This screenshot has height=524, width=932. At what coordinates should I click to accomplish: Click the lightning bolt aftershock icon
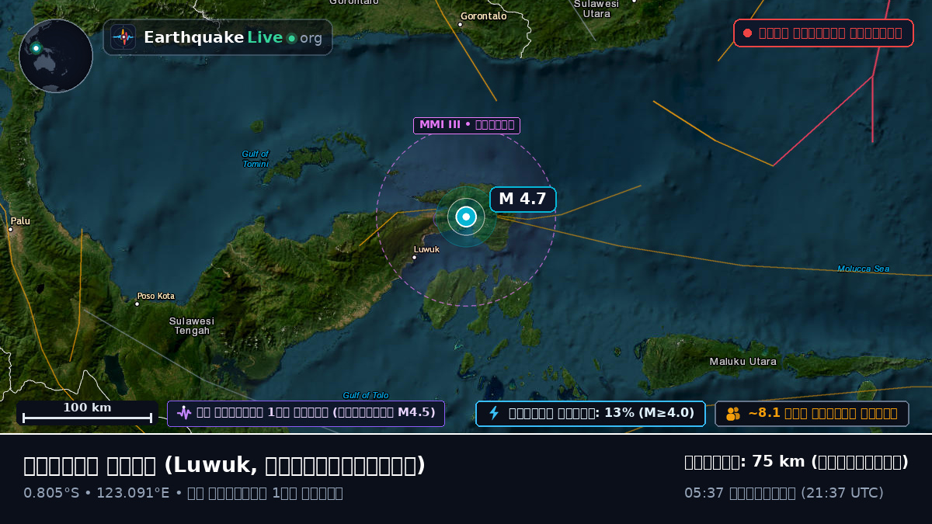[x=493, y=413]
